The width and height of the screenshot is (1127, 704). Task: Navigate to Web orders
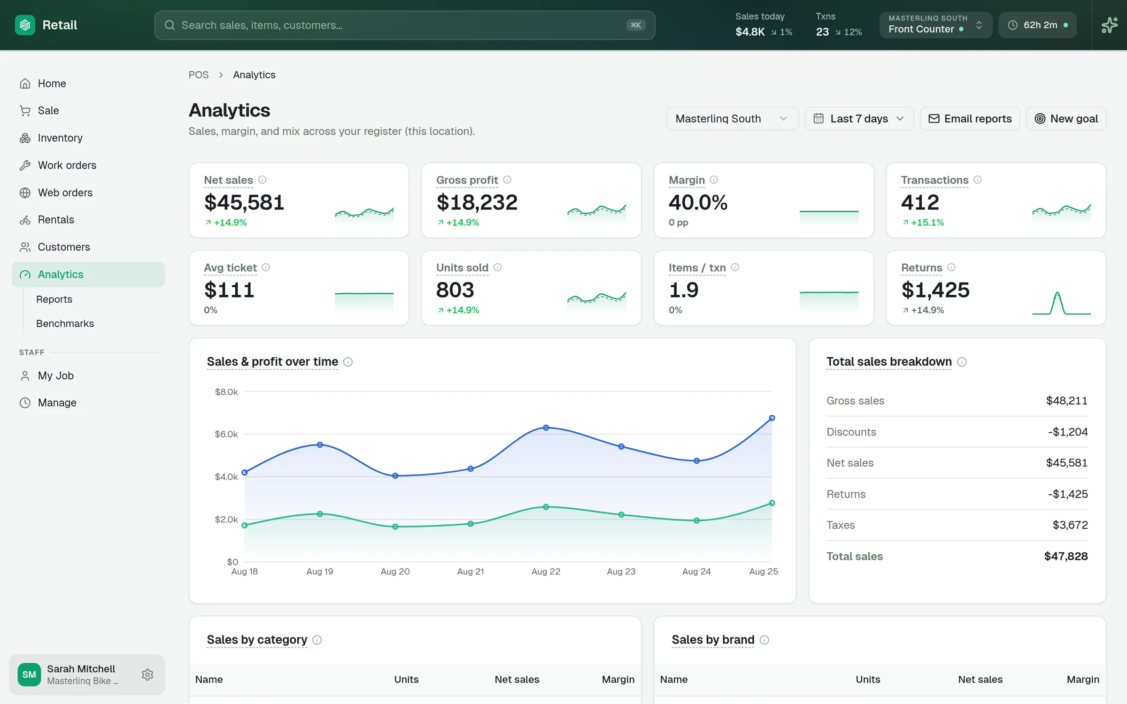pos(88,192)
